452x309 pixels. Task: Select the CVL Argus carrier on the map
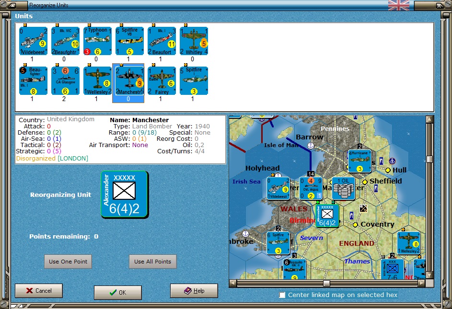tap(311, 188)
